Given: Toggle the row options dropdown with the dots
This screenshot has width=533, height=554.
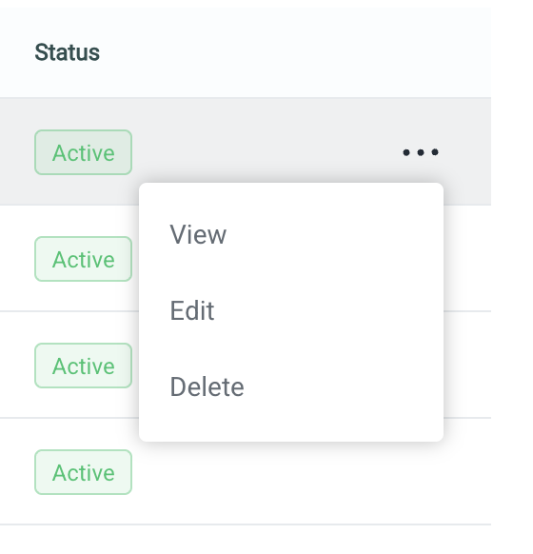Looking at the screenshot, I should click(421, 152).
